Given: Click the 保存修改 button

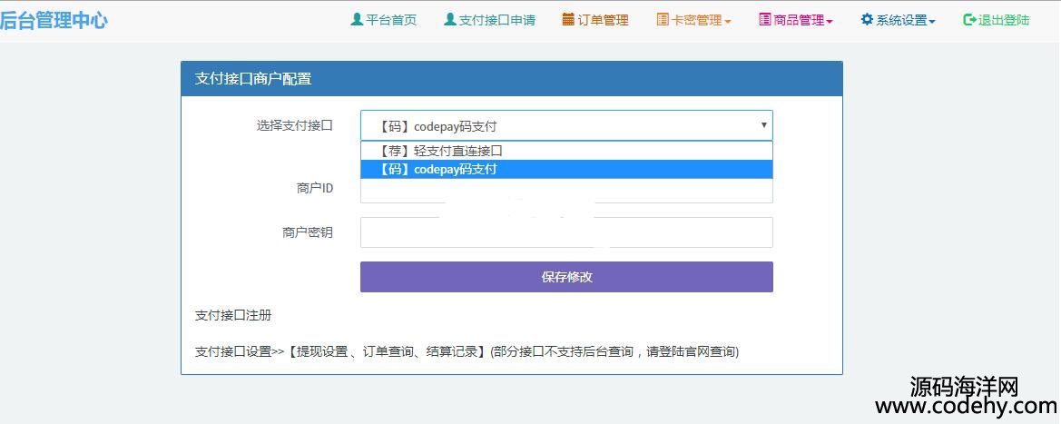Looking at the screenshot, I should tap(566, 277).
